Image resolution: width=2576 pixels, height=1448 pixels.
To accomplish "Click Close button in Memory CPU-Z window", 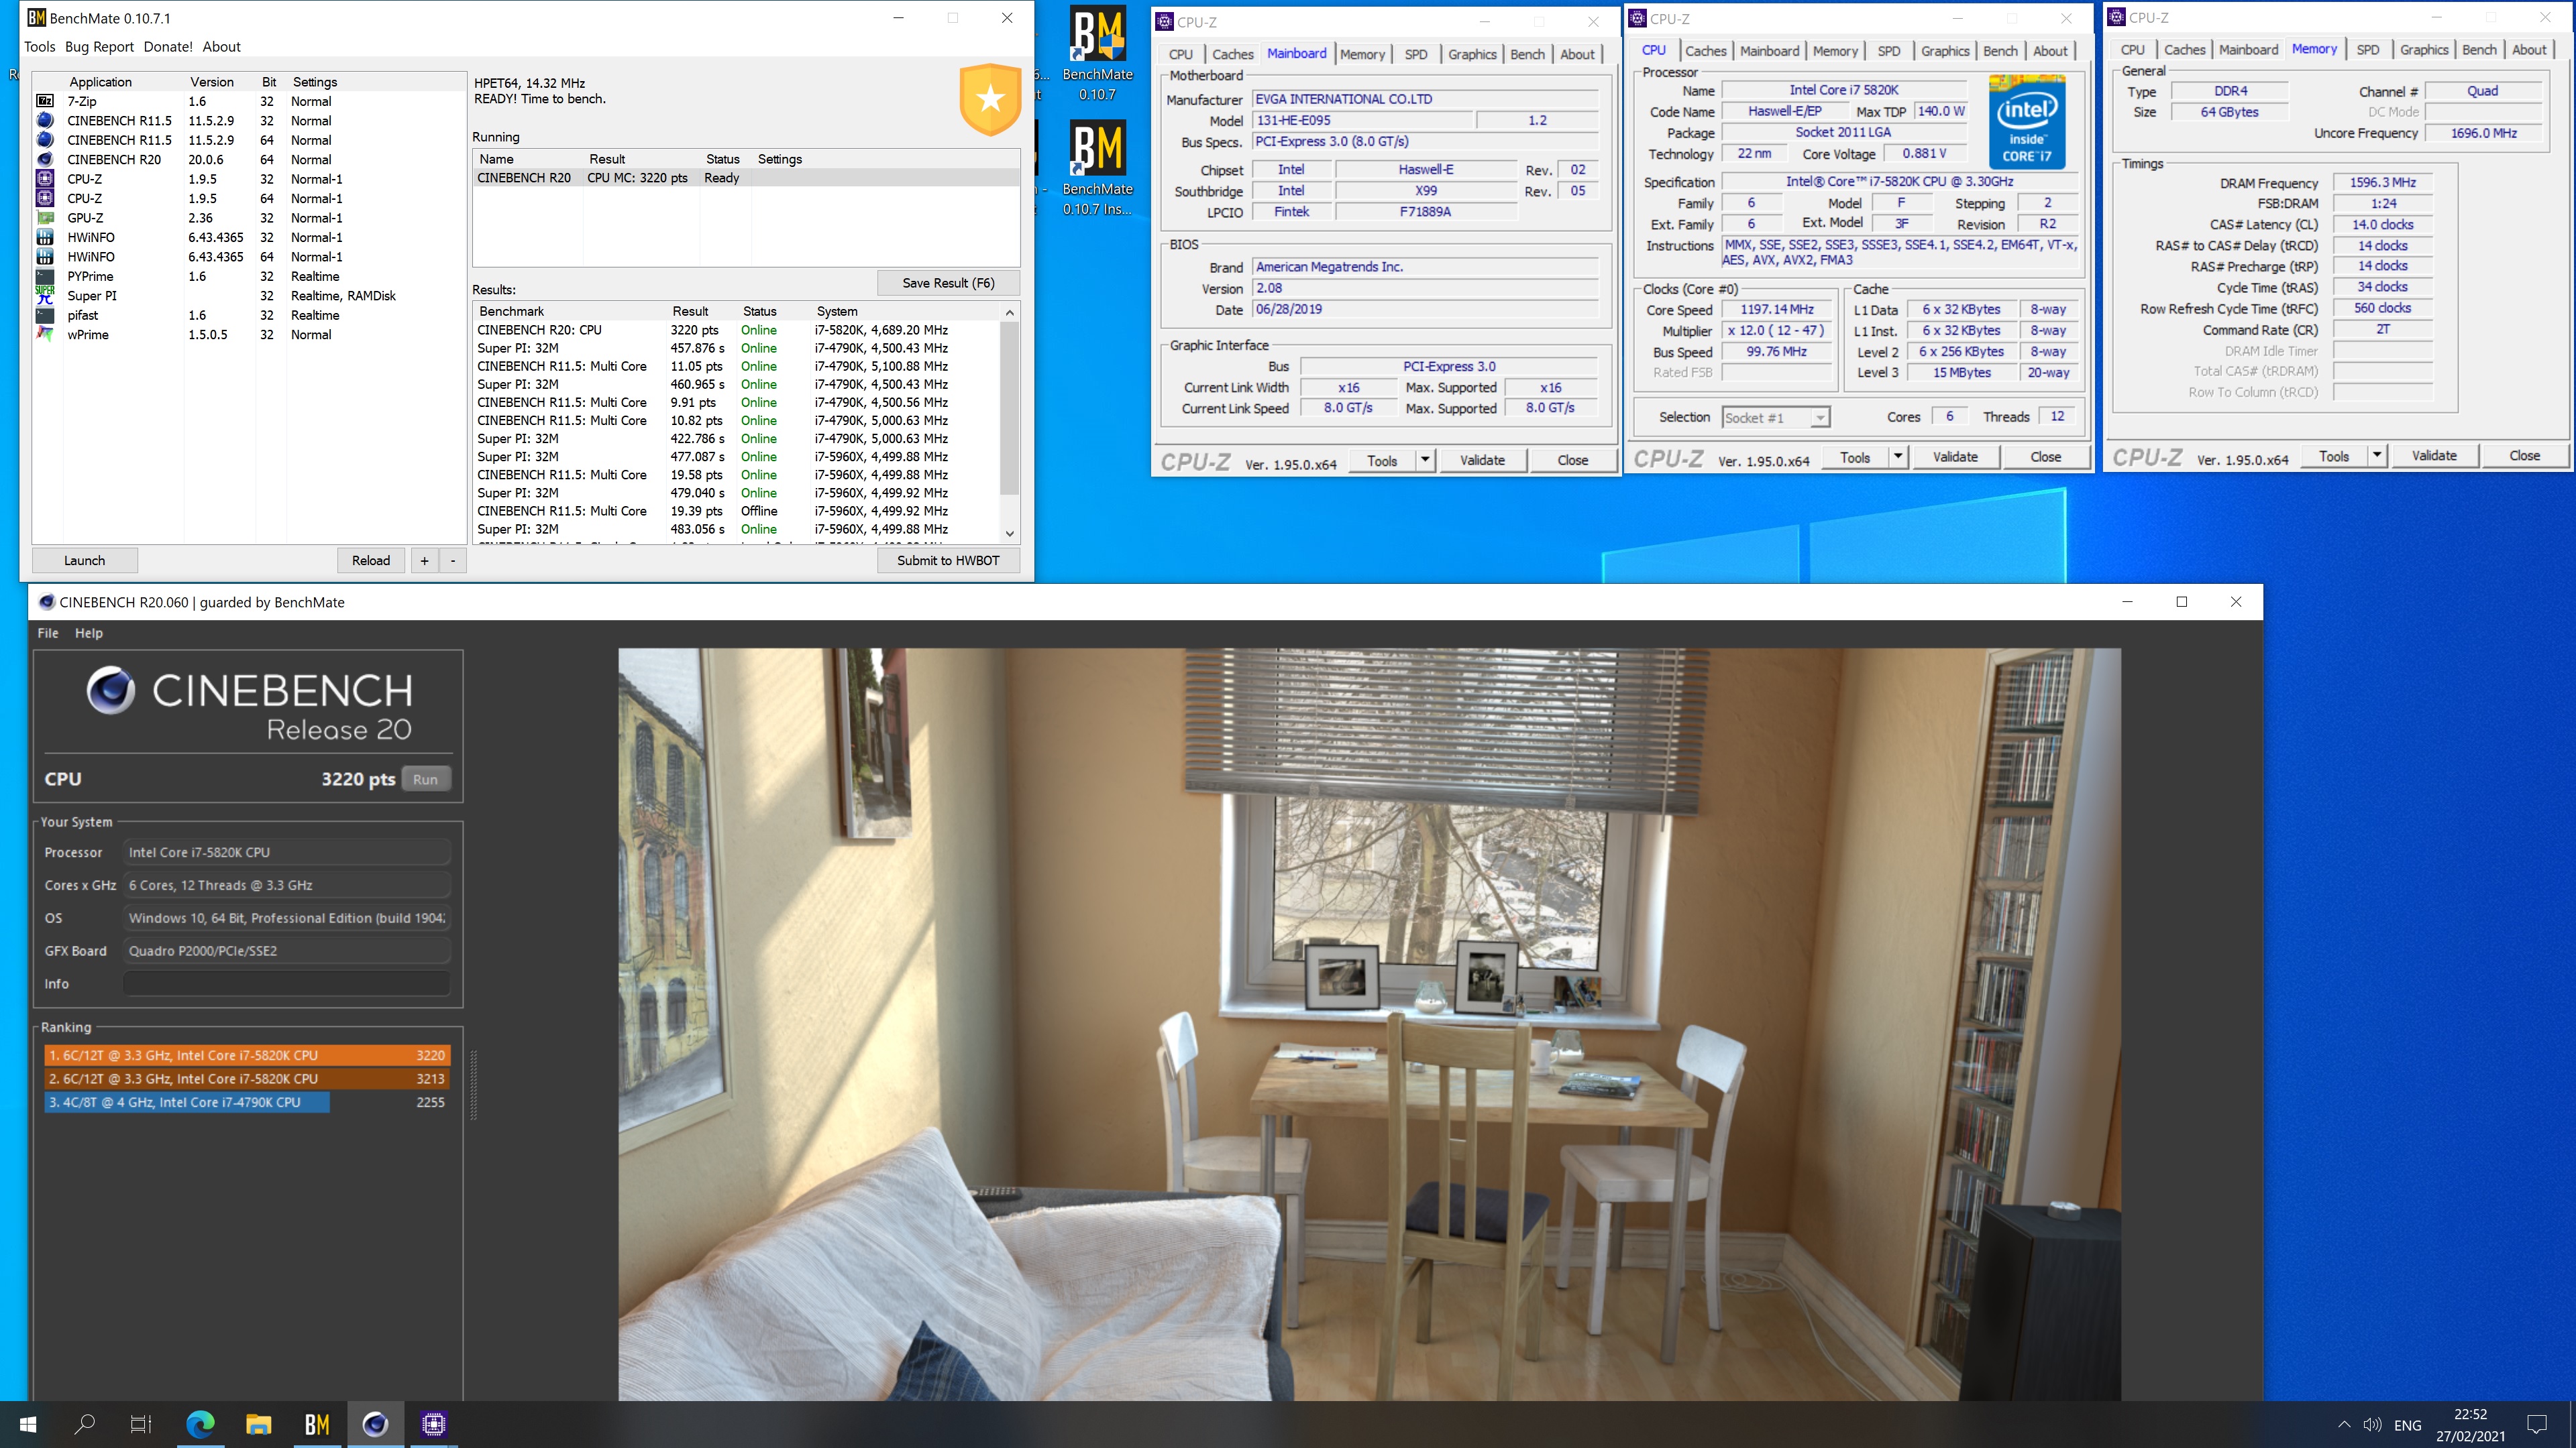I will pos(2524,456).
